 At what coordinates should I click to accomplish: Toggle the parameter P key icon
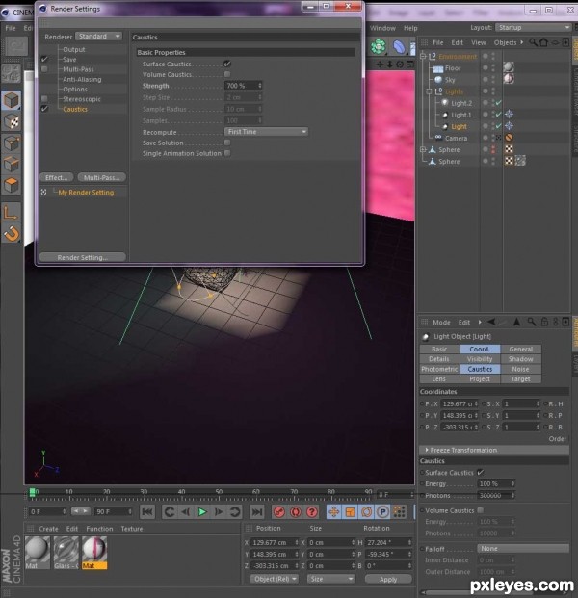tap(382, 511)
